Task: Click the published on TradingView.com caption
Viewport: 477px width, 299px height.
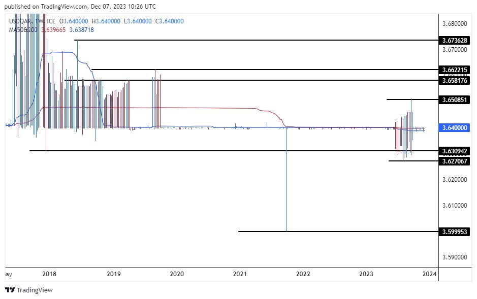Action: click(80, 7)
